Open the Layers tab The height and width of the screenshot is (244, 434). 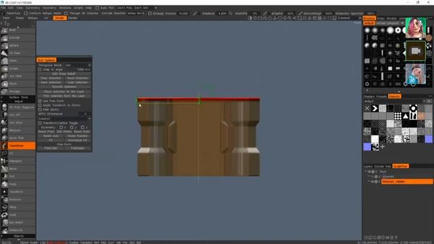tap(368, 166)
